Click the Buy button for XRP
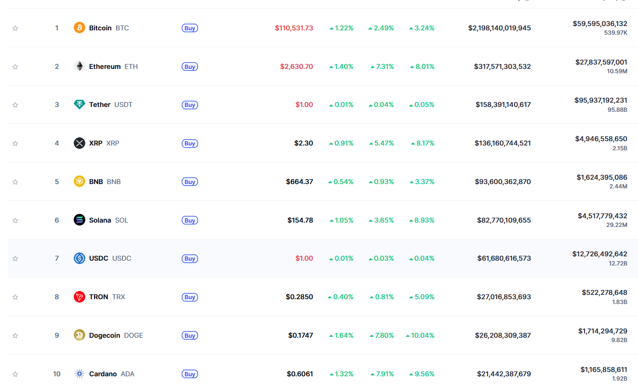638x384 pixels. coord(190,143)
